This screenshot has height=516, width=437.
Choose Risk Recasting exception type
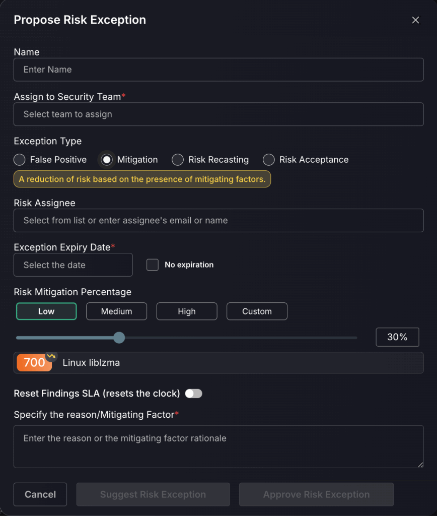point(178,160)
